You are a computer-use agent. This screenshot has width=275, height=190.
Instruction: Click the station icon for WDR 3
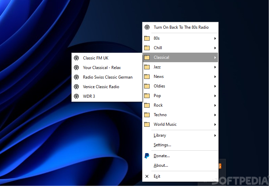[76, 96]
